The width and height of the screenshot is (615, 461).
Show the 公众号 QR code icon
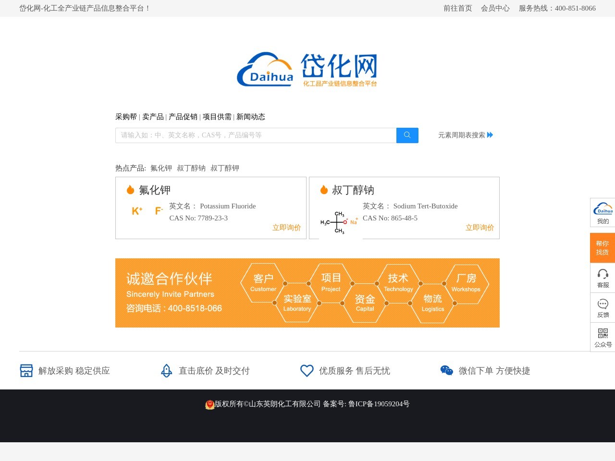pyautogui.click(x=603, y=333)
